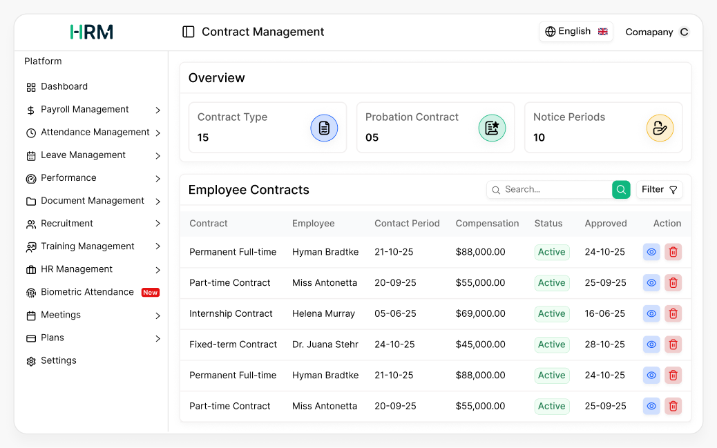This screenshot has height=448, width=717.
Task: Switch to the Meetings section
Action: (x=59, y=315)
